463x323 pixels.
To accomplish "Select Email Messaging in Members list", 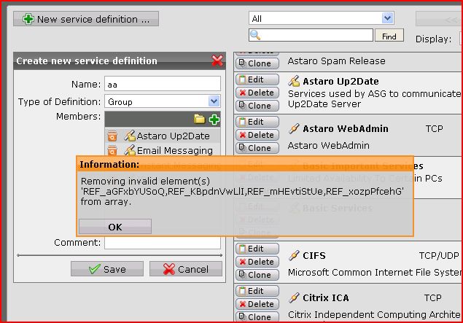I will (175, 151).
